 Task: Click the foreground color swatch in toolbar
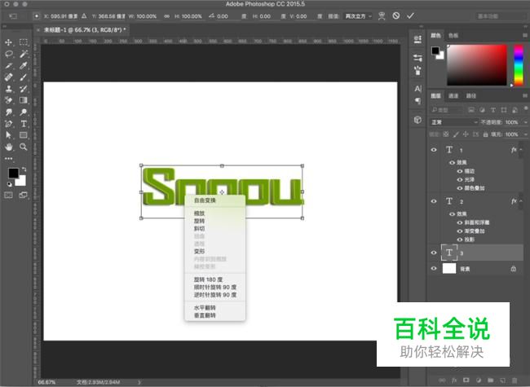(x=13, y=173)
